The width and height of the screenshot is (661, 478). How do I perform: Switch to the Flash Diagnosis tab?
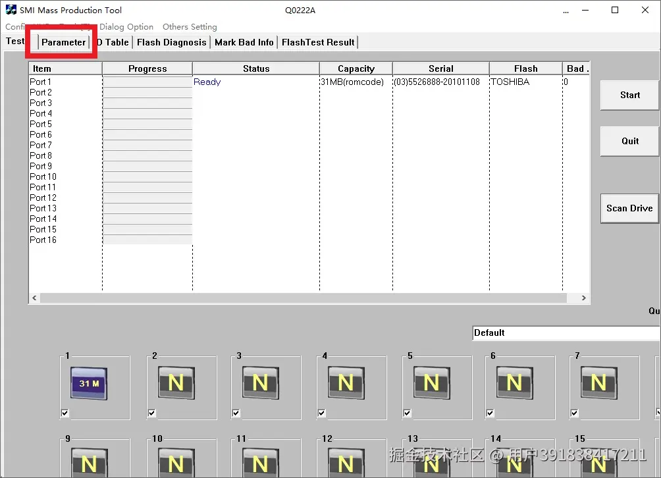pos(172,42)
